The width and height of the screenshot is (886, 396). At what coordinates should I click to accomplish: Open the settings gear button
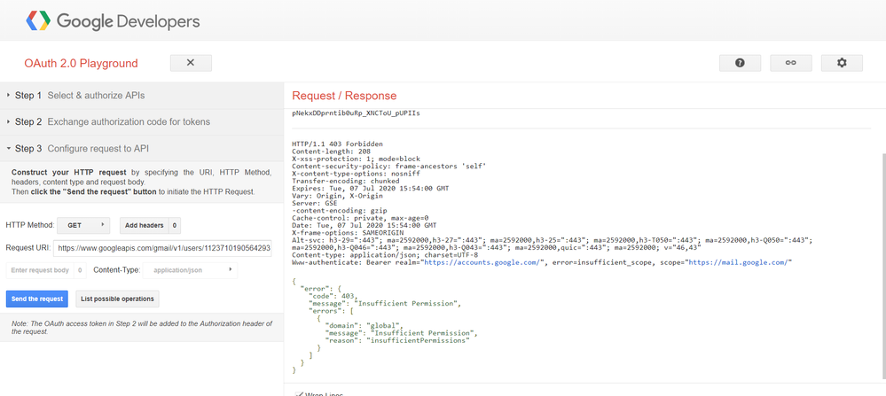point(842,63)
